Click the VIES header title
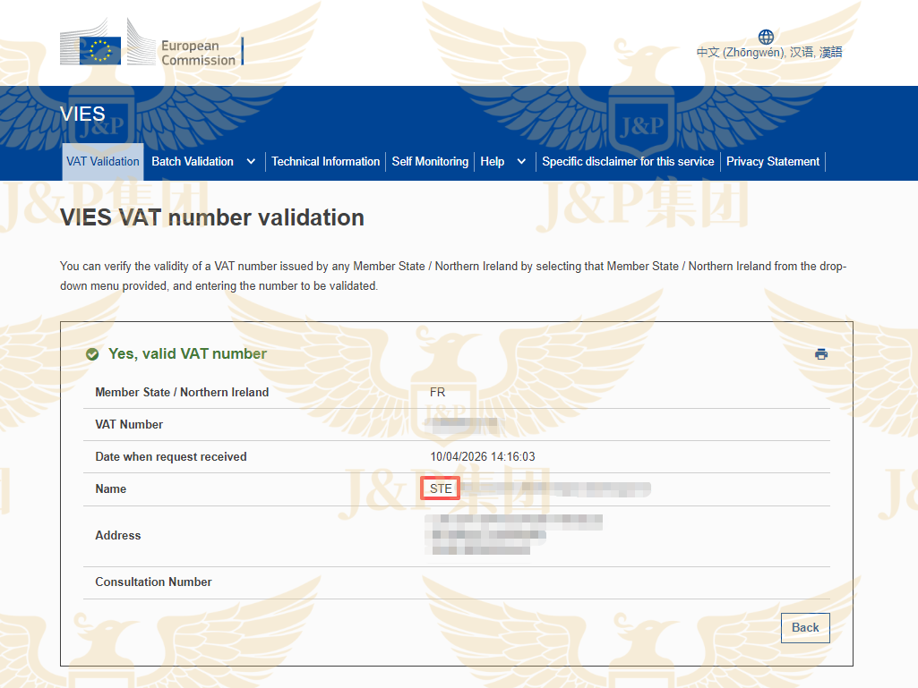This screenshot has height=688, width=918. click(x=82, y=114)
